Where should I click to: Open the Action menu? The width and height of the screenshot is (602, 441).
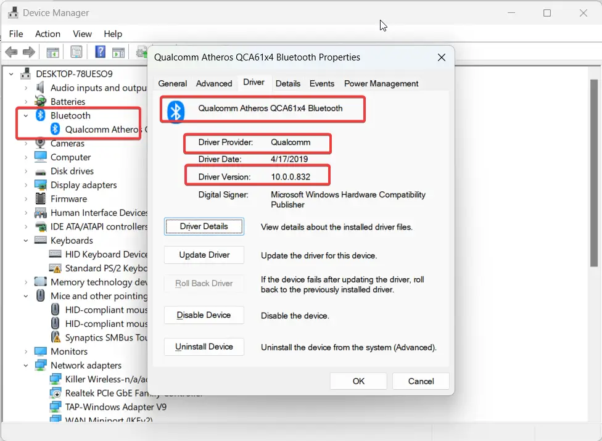pos(47,34)
